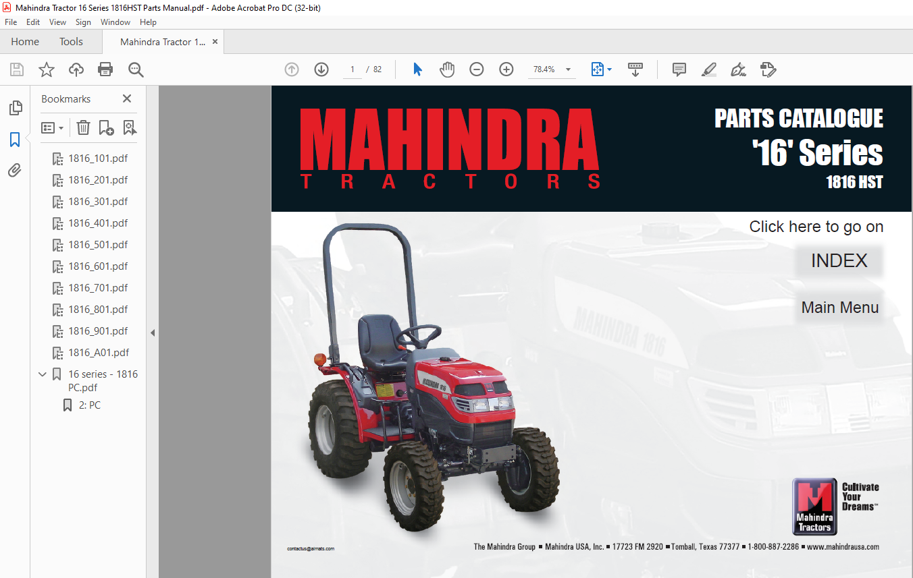This screenshot has width=913, height=578.
Task: Delete the selected bookmark with the trash icon
Action: (83, 127)
